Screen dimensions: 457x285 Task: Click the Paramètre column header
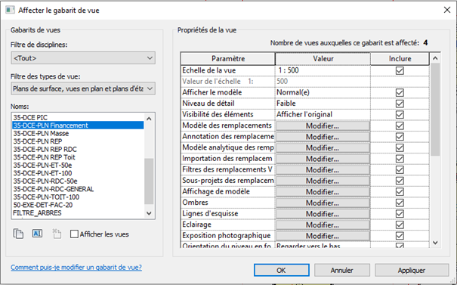(x=228, y=59)
